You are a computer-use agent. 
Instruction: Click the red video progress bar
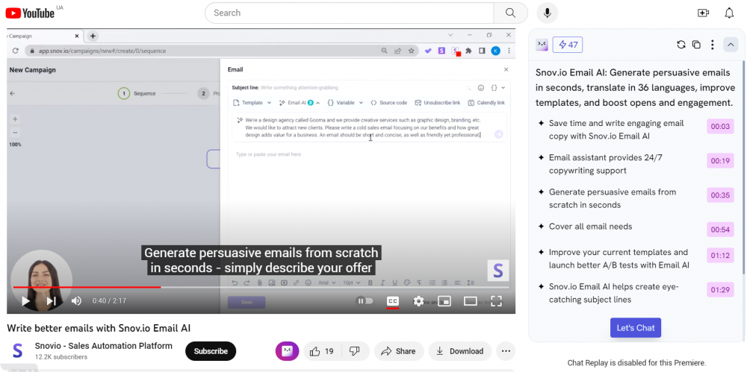(x=87, y=287)
